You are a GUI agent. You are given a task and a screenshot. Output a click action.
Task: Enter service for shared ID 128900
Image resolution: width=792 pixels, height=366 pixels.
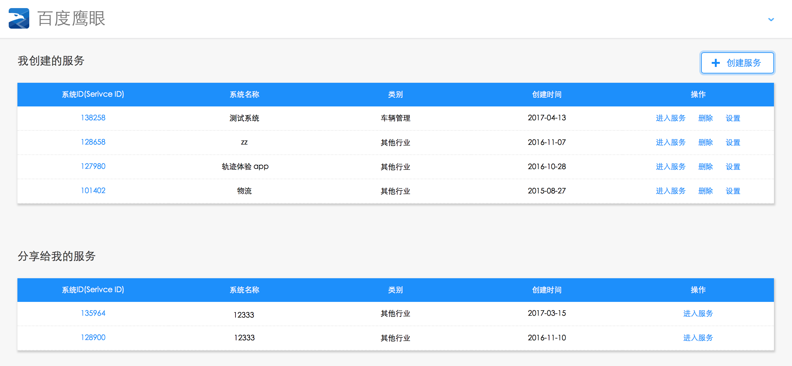pos(698,338)
